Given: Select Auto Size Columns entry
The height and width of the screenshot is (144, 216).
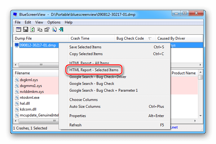Looking at the screenshot, I should point(115,107).
